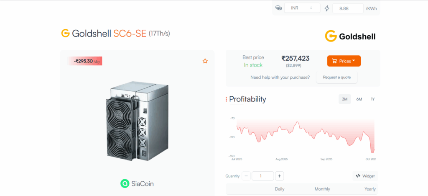Favorite this miner with the star icon
The width and height of the screenshot is (428, 196).
(x=205, y=61)
